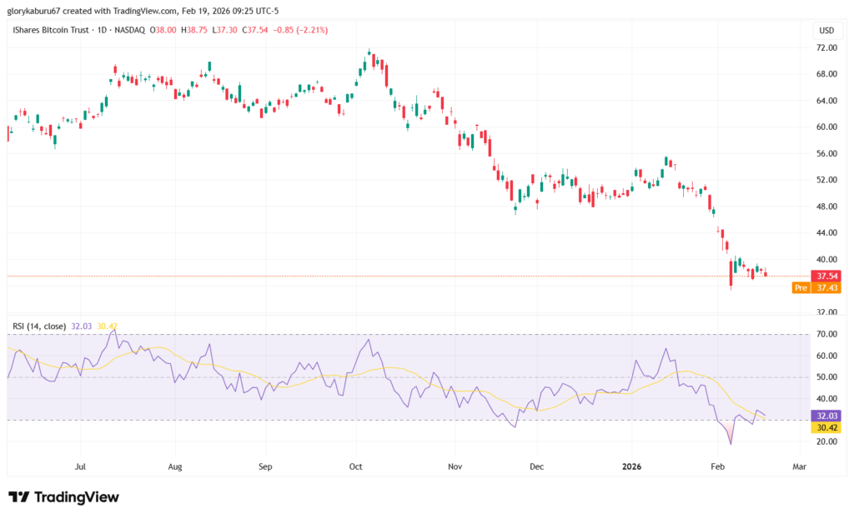Click the 50.00 RSI axis label
This screenshot has height=518, width=854.
826,377
